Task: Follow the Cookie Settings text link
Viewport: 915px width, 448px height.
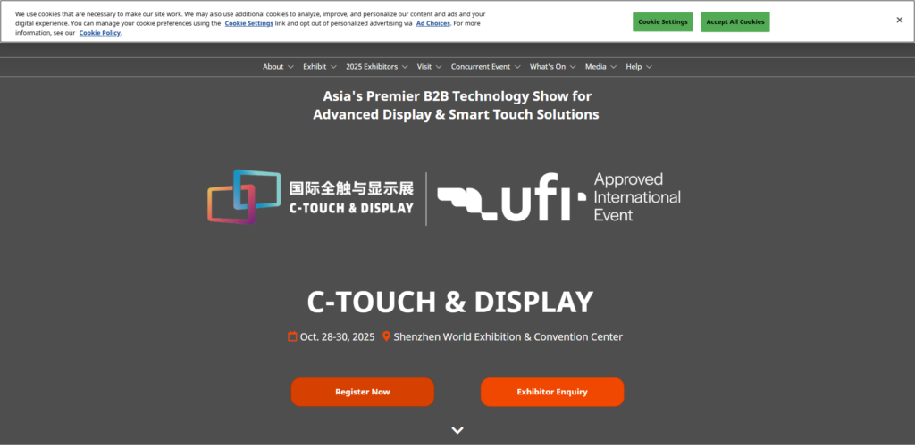Action: (248, 23)
